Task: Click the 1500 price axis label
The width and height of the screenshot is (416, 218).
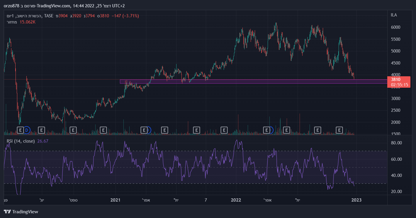Action: point(396,134)
